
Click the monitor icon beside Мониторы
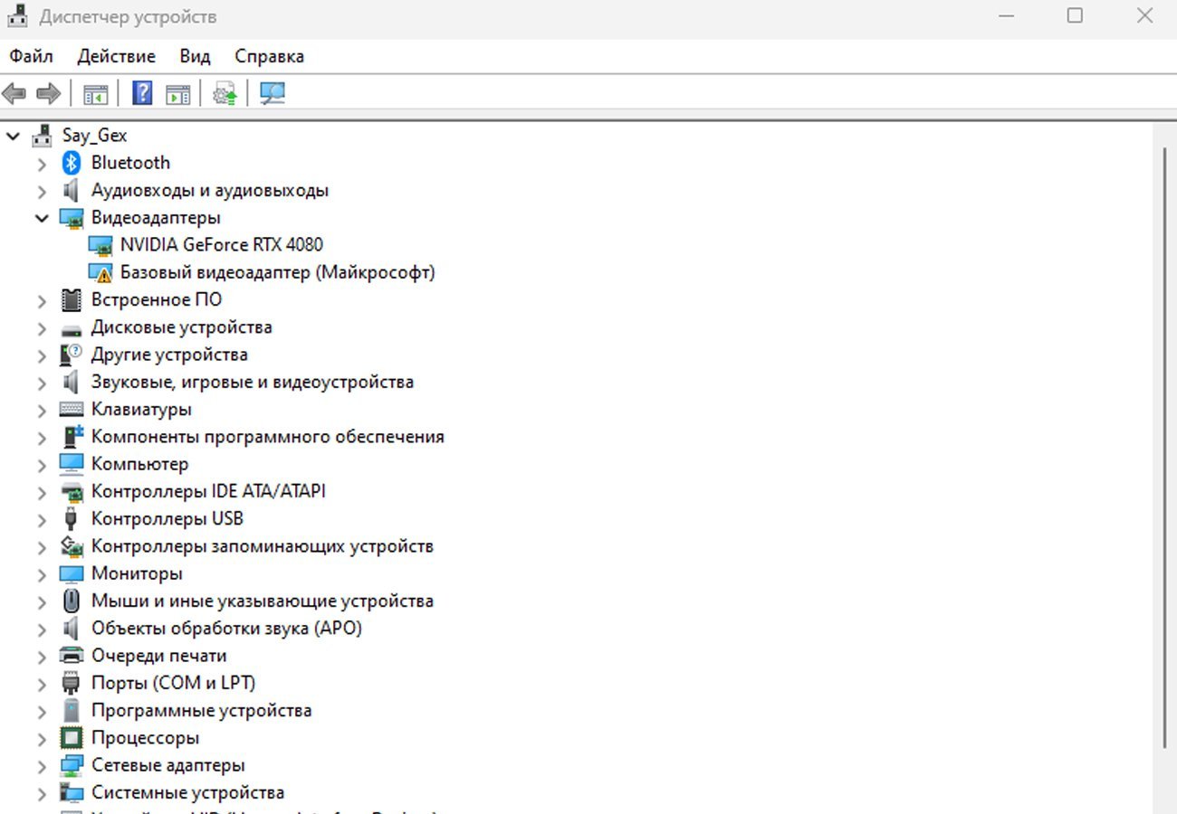pos(72,573)
